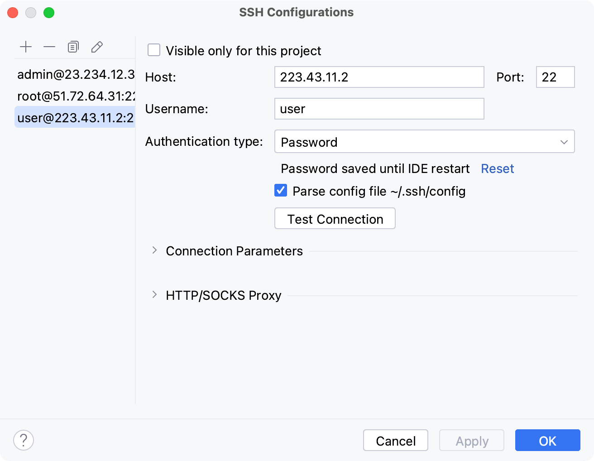Select the admin@23.234.12.3 configuration
This screenshot has height=461, width=594.
68,74
